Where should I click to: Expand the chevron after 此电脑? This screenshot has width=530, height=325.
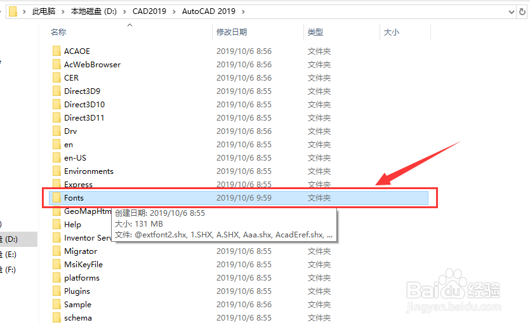click(63, 11)
